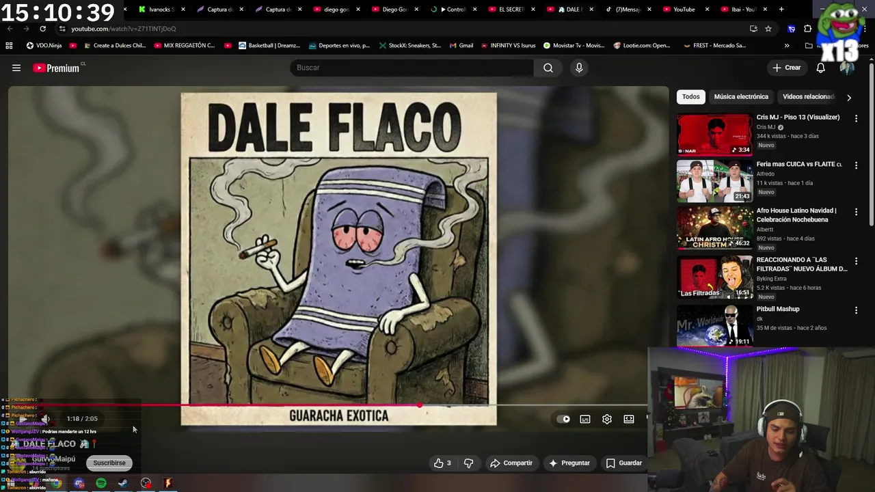Image resolution: width=875 pixels, height=492 pixels.
Task: Save the video with Guardar
Action: coord(624,463)
